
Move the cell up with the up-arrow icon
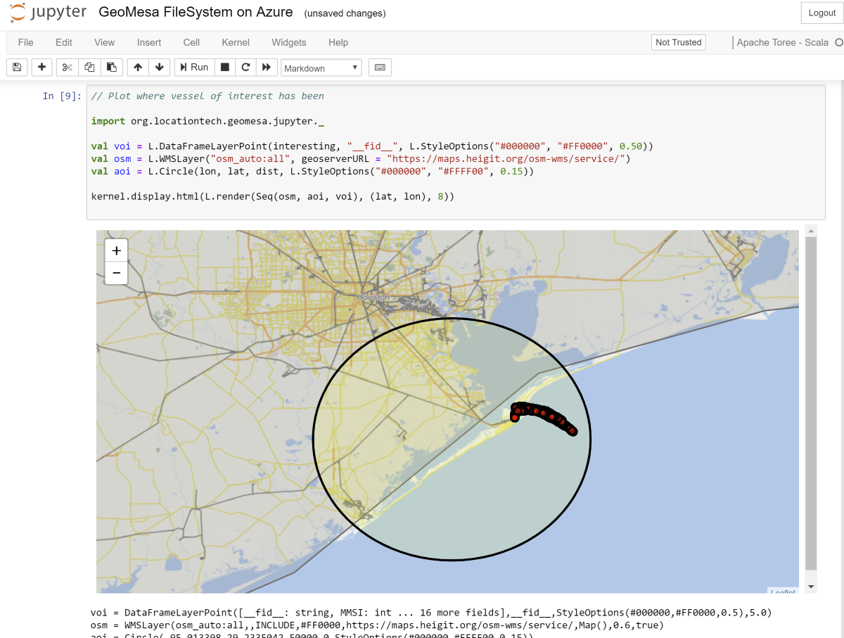click(x=138, y=67)
